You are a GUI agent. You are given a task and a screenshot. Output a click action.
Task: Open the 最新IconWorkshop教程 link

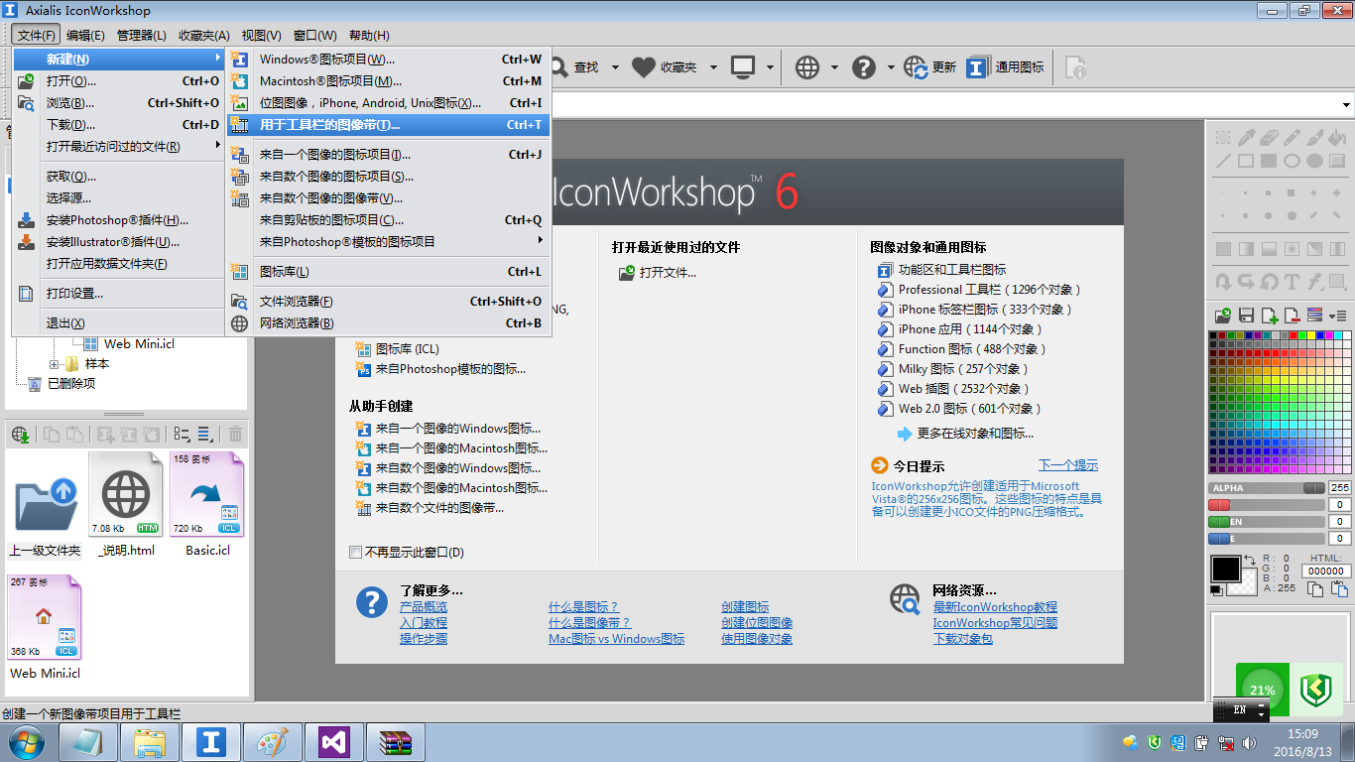pyautogui.click(x=995, y=607)
